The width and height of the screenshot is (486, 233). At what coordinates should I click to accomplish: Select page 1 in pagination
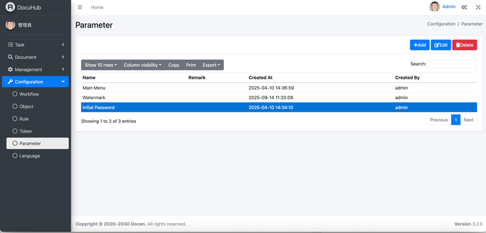click(456, 120)
